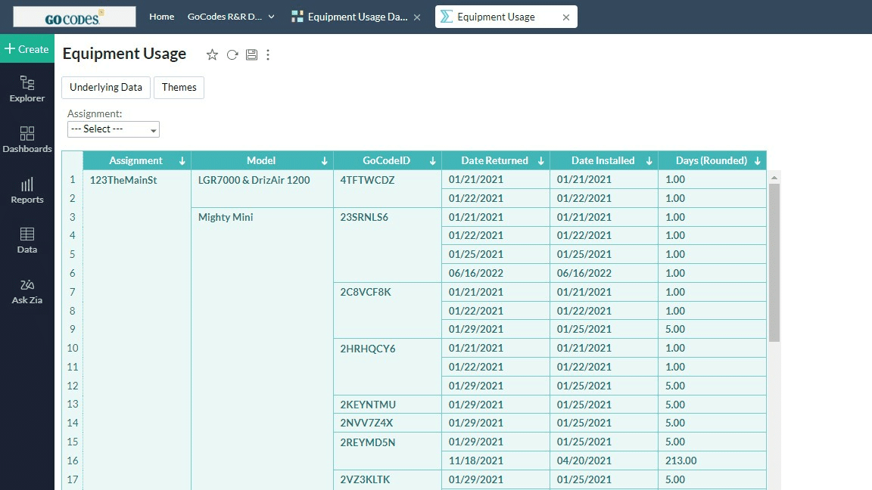
Task: Click the star favorite icon
Action: 212,54
